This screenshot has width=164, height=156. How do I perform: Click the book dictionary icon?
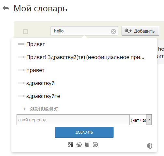87,145
